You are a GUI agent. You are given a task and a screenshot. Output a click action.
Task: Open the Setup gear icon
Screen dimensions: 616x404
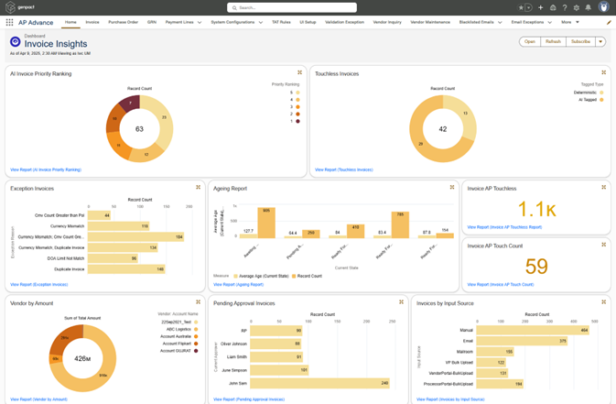click(577, 7)
